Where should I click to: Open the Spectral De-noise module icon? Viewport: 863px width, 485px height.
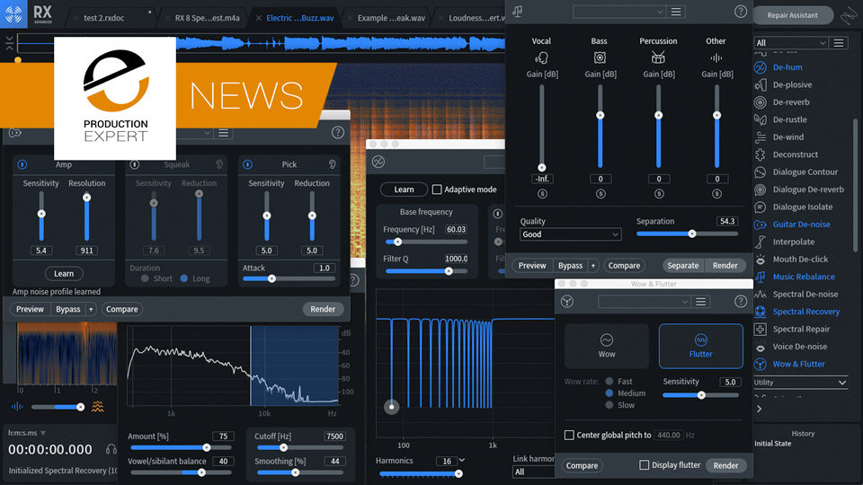[761, 295]
